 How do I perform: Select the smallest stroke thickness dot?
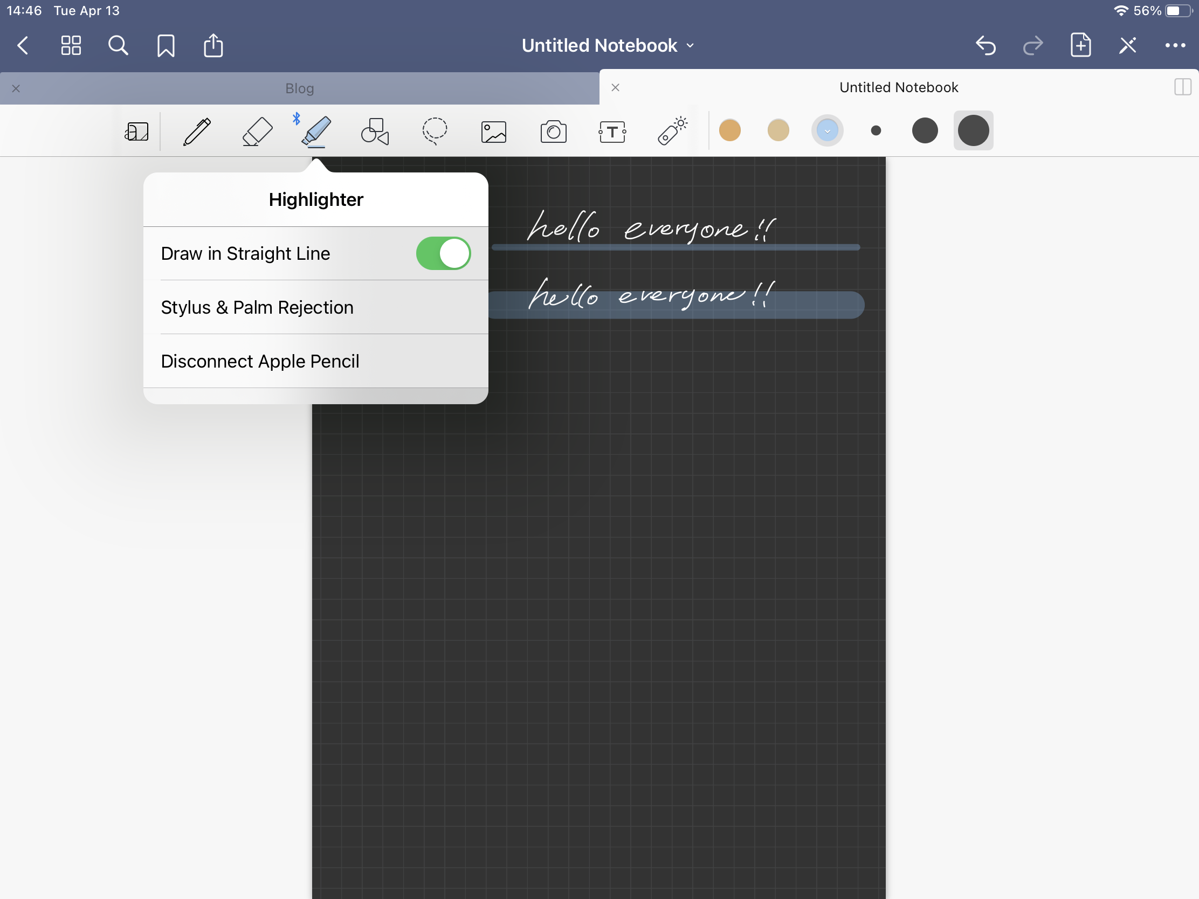(876, 130)
